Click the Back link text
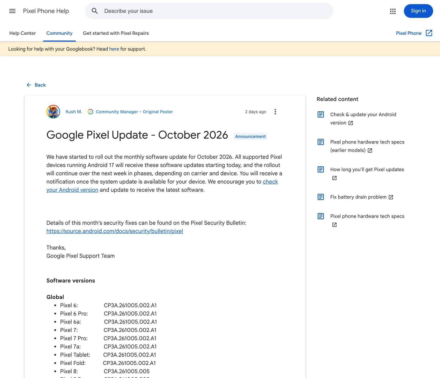 (40, 85)
